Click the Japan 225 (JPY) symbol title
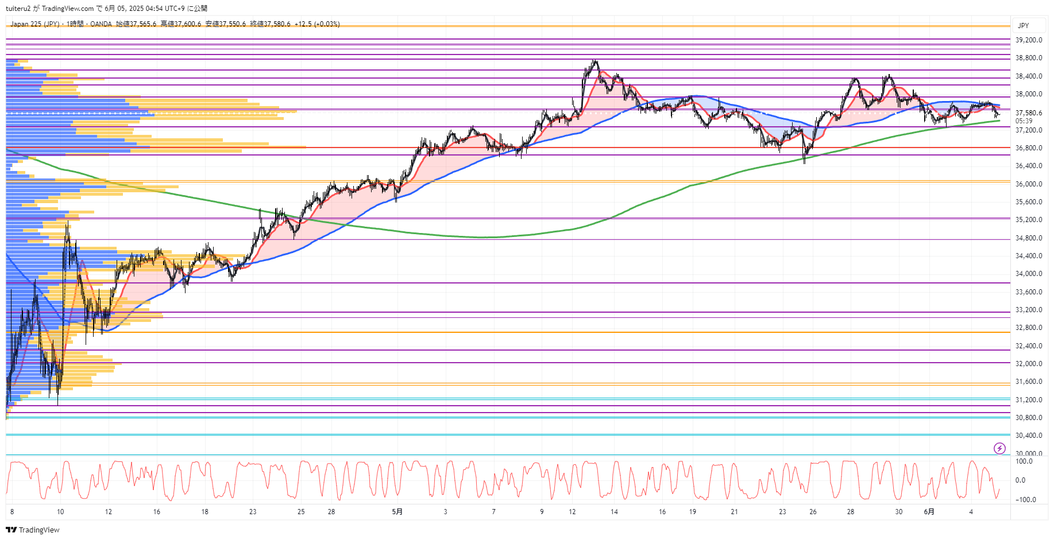This screenshot has height=540, width=1054. coord(34,24)
